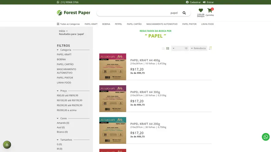Filter by color Azul (0)
Image resolution: width=271 pixels, height=152 pixels.
[61, 127]
